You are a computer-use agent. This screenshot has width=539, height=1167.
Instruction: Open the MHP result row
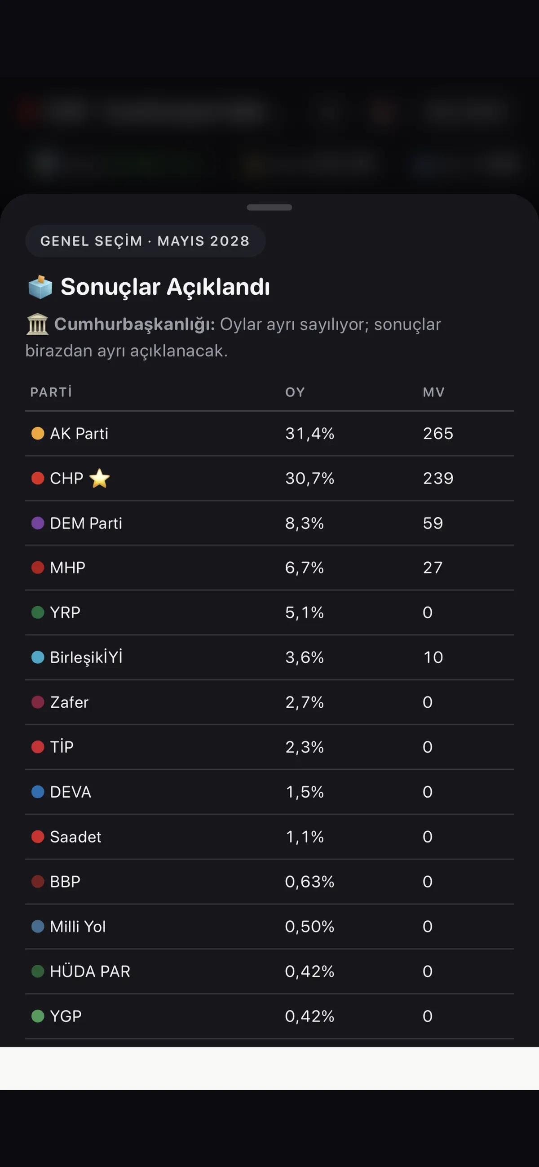pyautogui.click(x=269, y=568)
